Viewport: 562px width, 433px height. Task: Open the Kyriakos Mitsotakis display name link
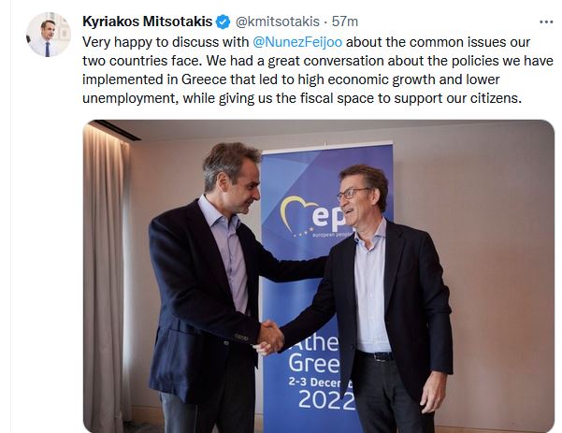(148, 22)
